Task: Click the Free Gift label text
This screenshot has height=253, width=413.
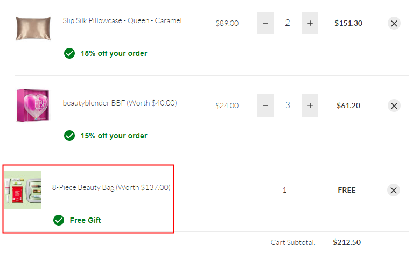Action: coord(85,220)
